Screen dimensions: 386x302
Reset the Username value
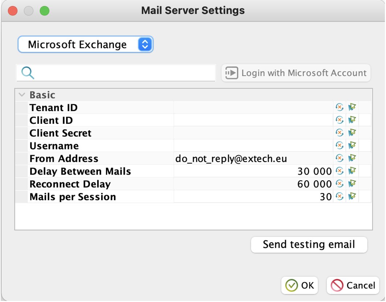point(340,146)
